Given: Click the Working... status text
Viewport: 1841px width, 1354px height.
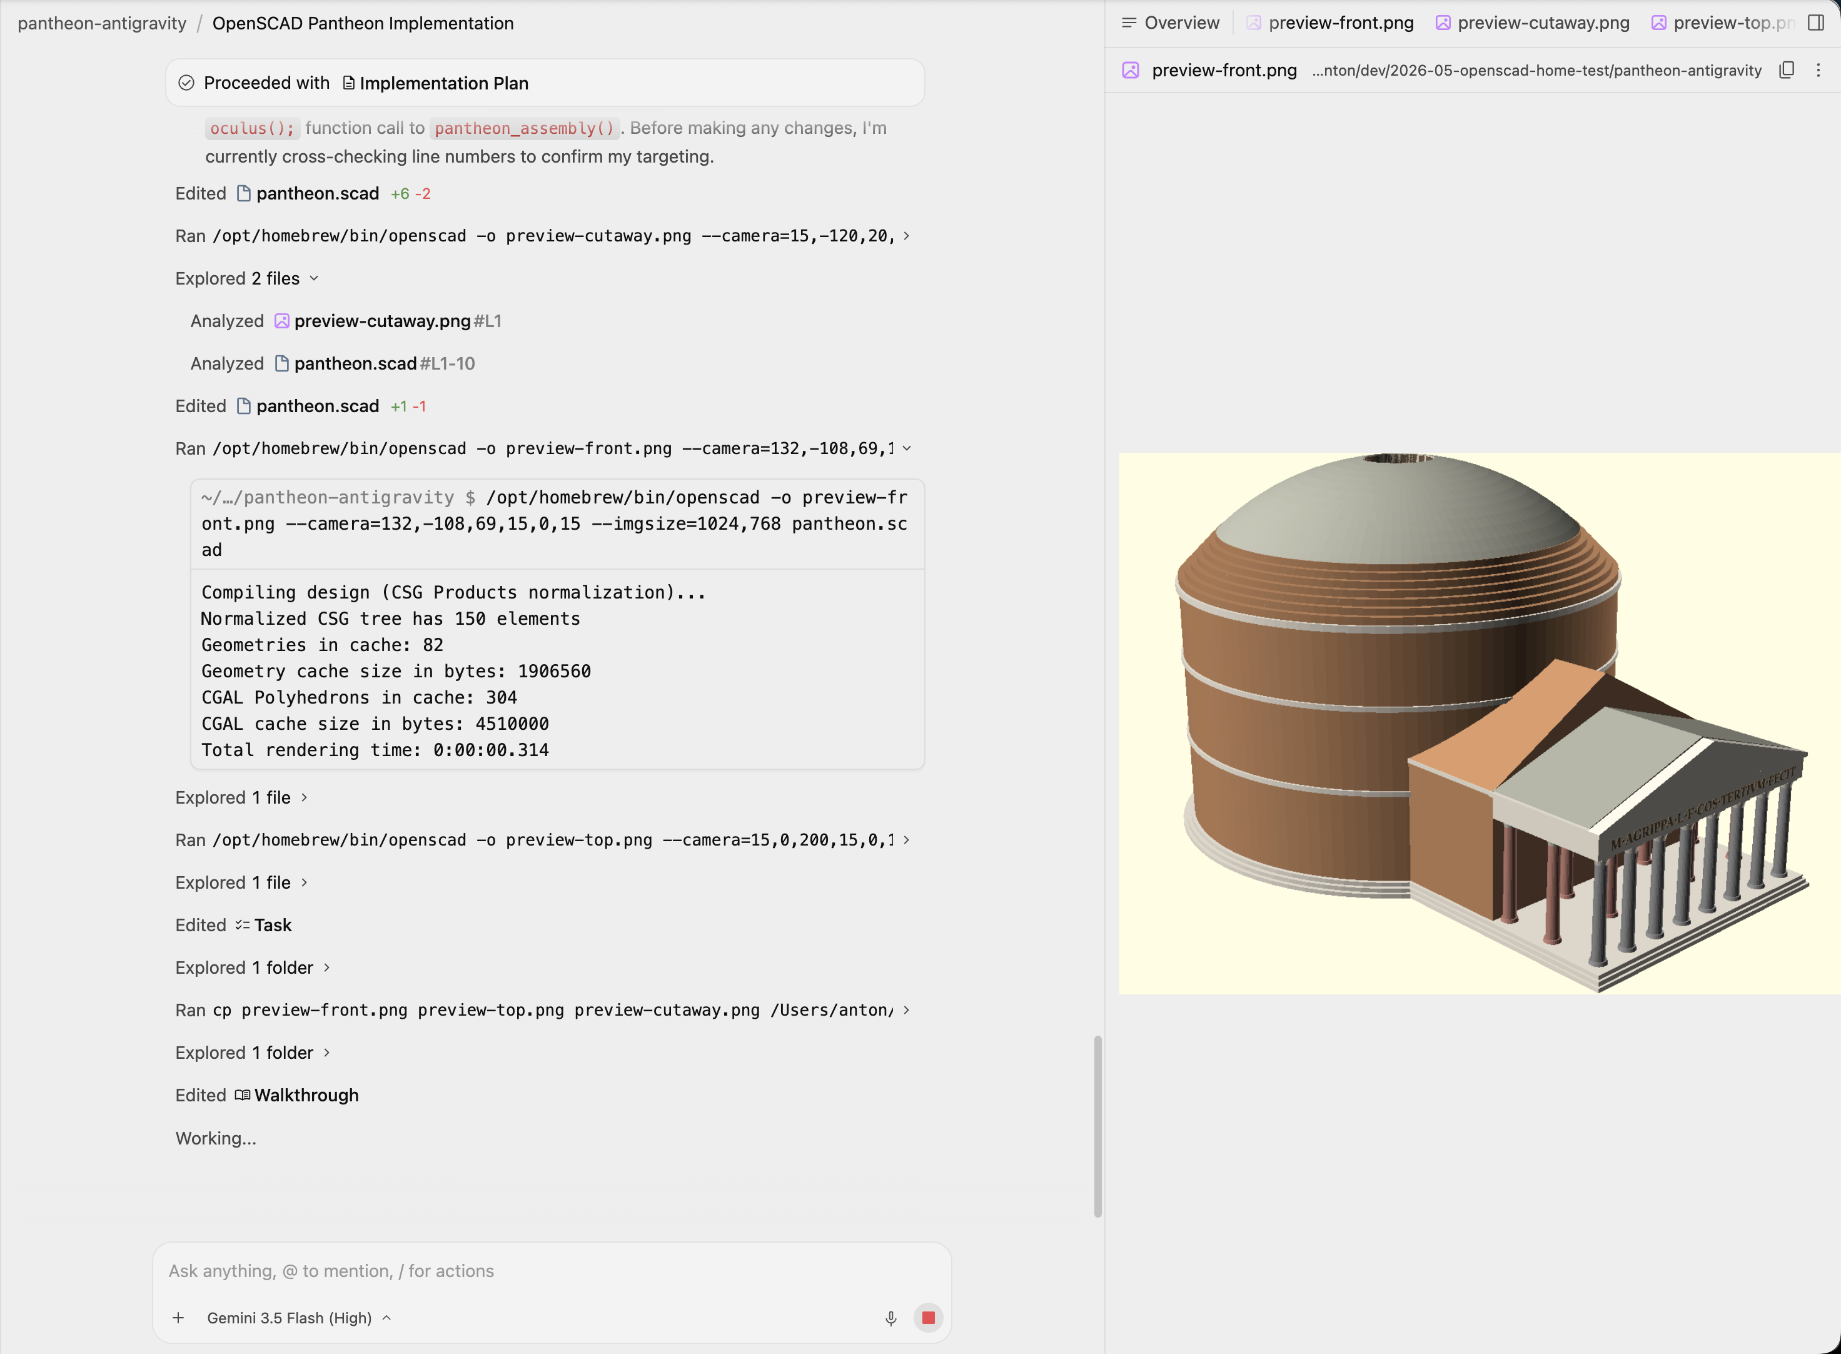Looking at the screenshot, I should (x=216, y=1138).
